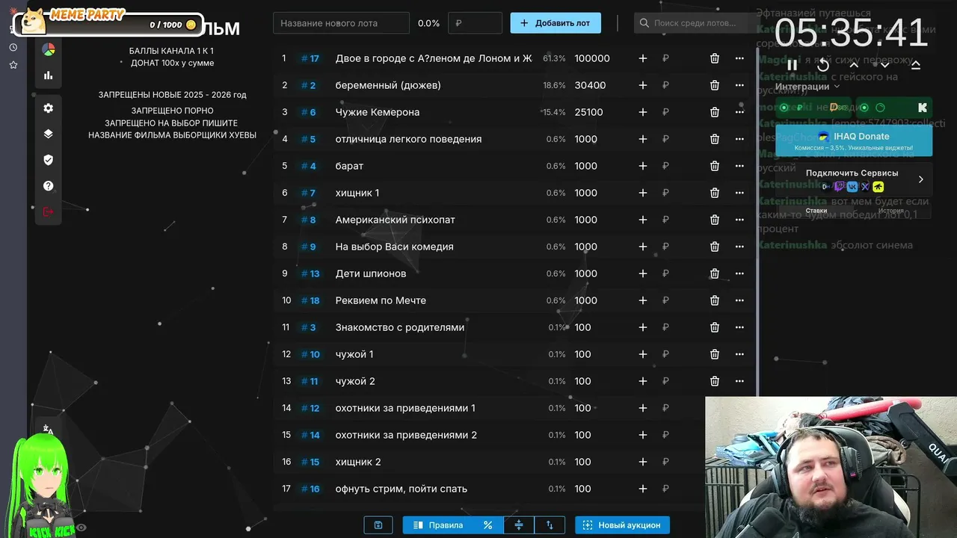Open settings via the sidebar gear icon
Screen dimensions: 957x538
click(x=49, y=108)
